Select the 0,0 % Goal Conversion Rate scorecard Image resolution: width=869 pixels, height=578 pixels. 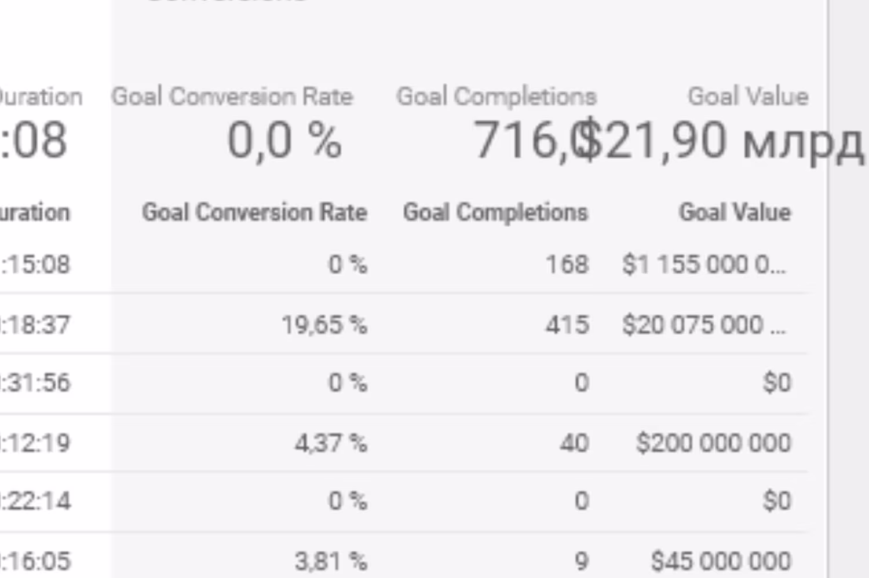(x=284, y=141)
